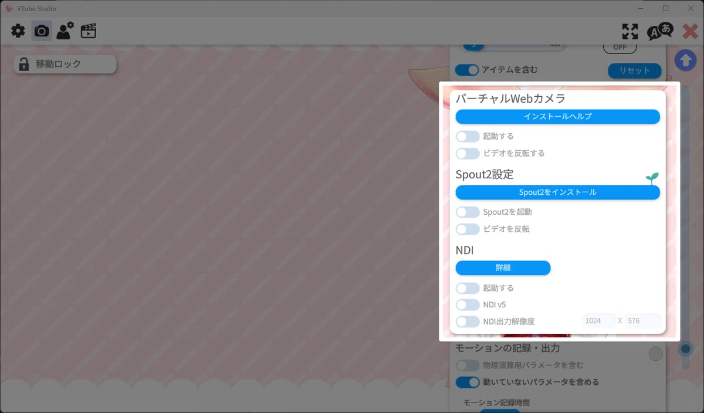This screenshot has width=704, height=413.
Task: Click the NDI 詳細 button
Action: click(503, 268)
